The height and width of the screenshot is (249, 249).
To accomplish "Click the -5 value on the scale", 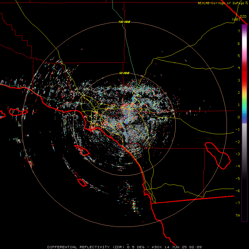I will (238, 179).
